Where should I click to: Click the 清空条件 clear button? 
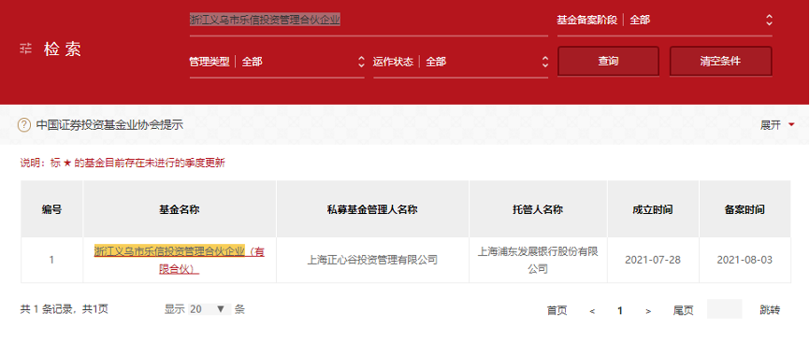(720, 61)
